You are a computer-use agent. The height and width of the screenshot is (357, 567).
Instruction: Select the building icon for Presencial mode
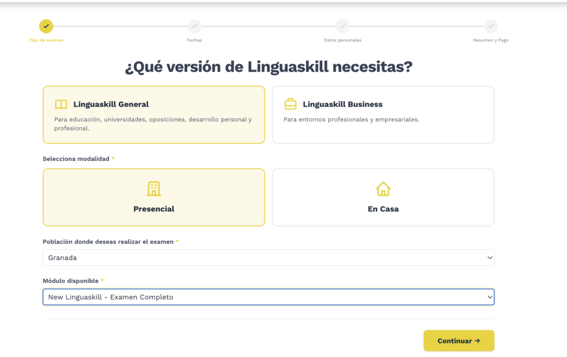tap(153, 188)
